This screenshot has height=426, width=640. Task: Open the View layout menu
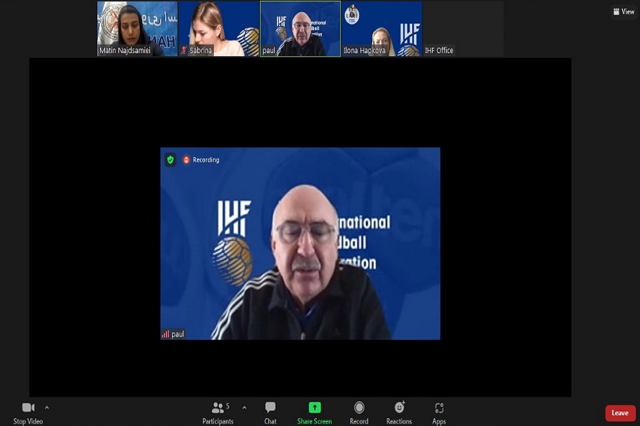(623, 12)
